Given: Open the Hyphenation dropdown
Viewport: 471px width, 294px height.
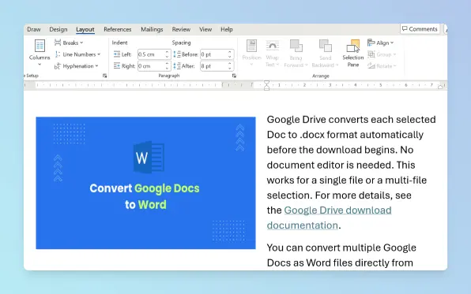Looking at the screenshot, I should [x=77, y=66].
